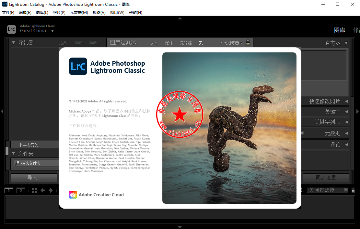Click the 同步设置 sync settings button

click(326, 178)
